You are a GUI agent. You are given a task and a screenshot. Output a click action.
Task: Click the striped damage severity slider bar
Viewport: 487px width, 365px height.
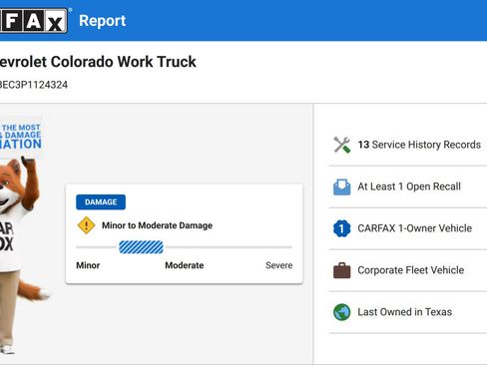tap(141, 247)
